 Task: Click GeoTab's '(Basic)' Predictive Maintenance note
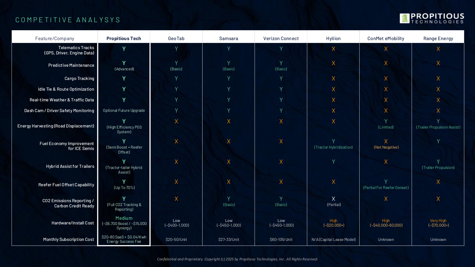176,69
